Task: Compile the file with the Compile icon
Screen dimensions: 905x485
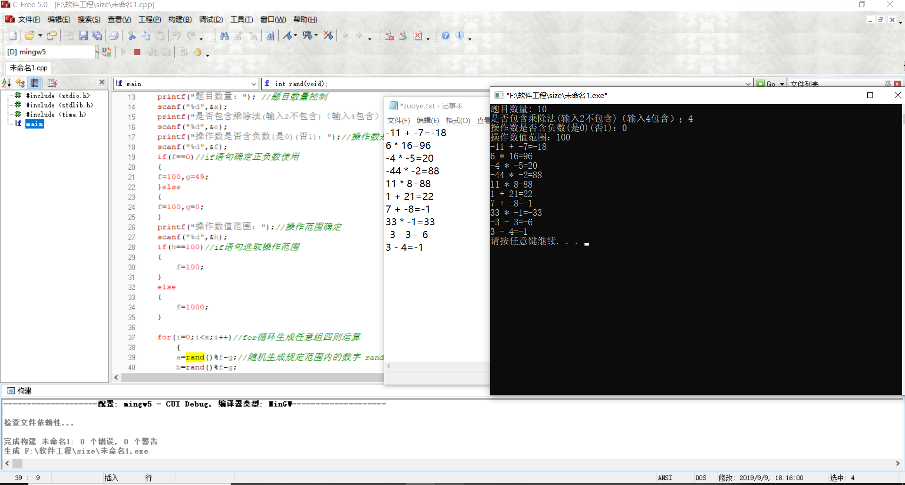Action: click(x=287, y=35)
